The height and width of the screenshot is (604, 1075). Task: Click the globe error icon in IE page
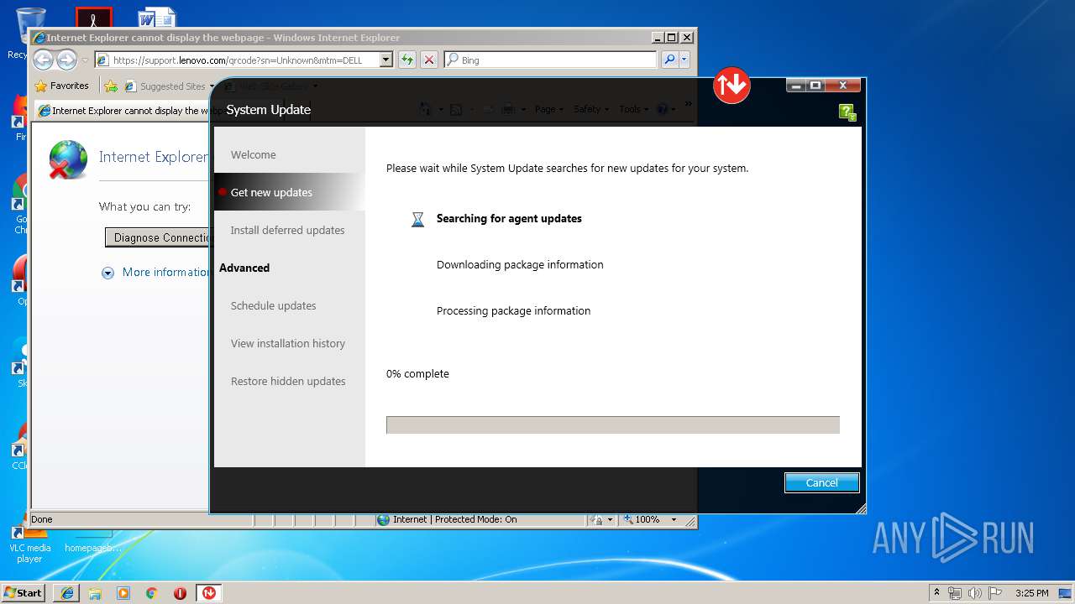pos(68,159)
